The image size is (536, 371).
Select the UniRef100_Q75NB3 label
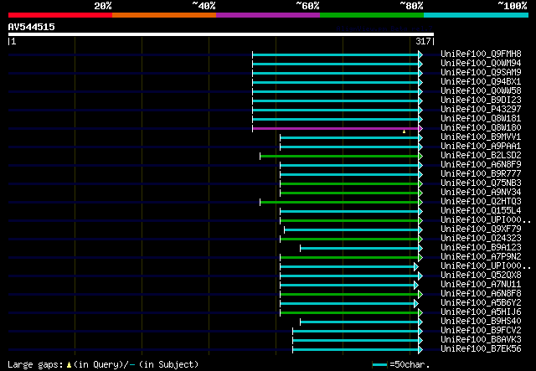pyautogui.click(x=481, y=183)
